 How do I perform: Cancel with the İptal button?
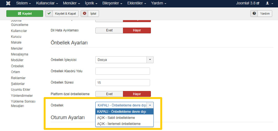[x=90, y=14]
